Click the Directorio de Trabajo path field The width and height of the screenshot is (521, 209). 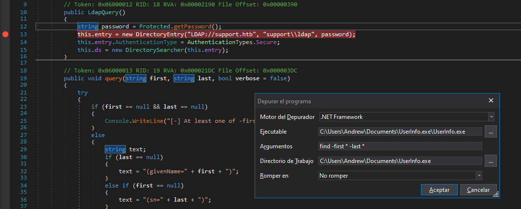click(x=400, y=161)
